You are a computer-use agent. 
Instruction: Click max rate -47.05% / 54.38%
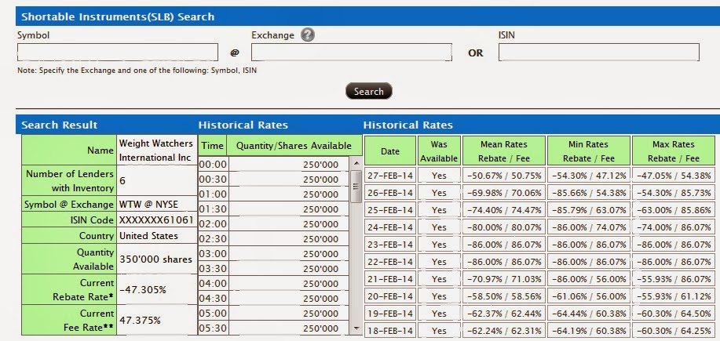[673, 176]
